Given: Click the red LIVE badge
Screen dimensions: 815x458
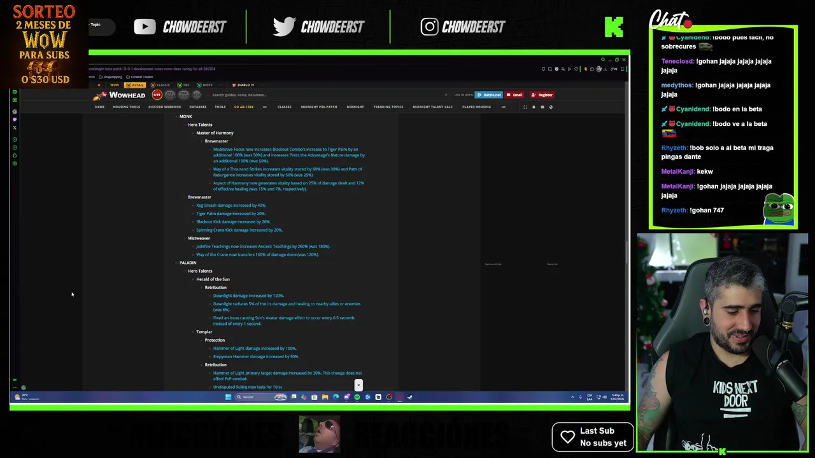Looking at the screenshot, I should (x=157, y=95).
